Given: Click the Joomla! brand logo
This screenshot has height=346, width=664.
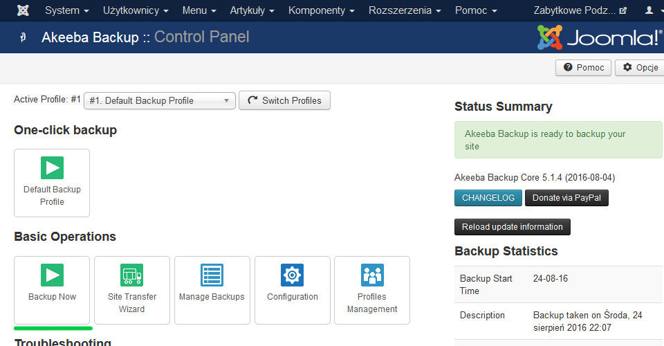Looking at the screenshot, I should click(599, 37).
